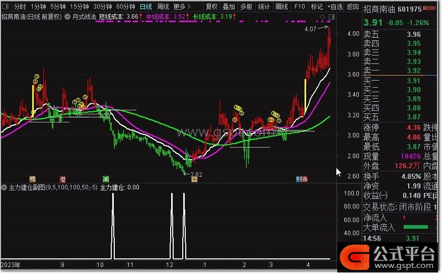Click the 涨停 limit-up value 4.36

pos(414,128)
